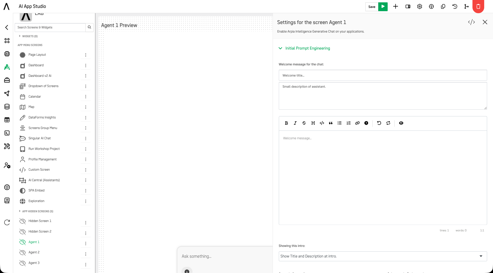
Task: Insert code block in editor toolbar
Action: click(x=322, y=123)
